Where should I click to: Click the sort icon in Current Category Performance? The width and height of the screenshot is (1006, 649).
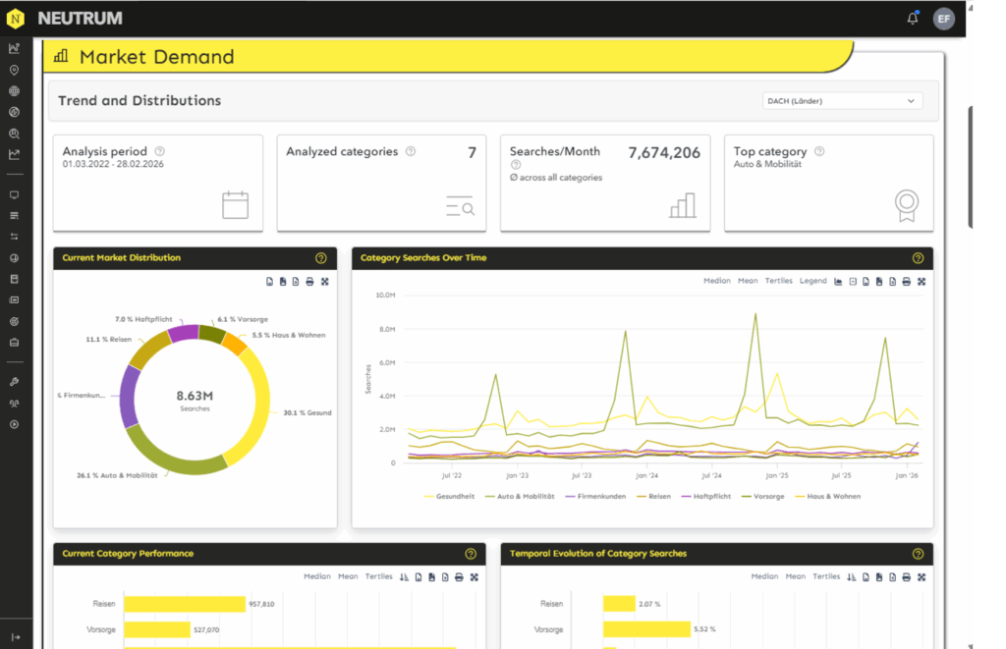(404, 577)
